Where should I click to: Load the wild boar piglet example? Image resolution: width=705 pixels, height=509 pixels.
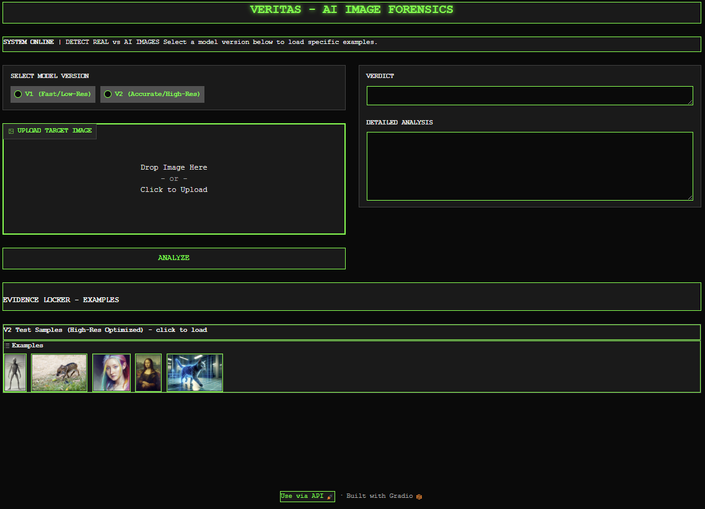click(x=59, y=373)
